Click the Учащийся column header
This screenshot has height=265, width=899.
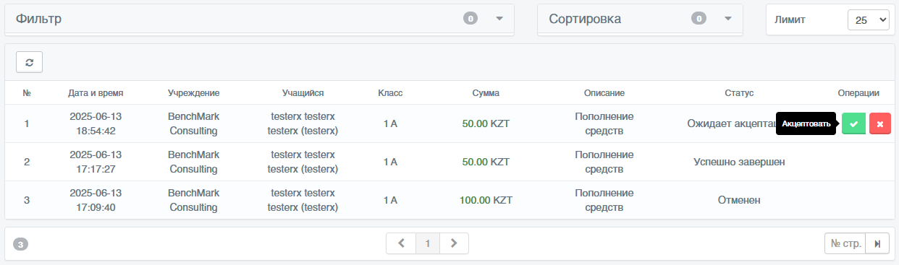coord(303,93)
